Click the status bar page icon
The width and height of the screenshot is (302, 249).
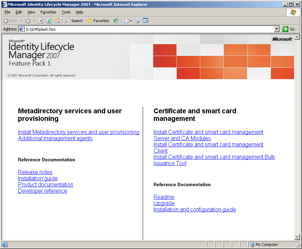click(4, 245)
